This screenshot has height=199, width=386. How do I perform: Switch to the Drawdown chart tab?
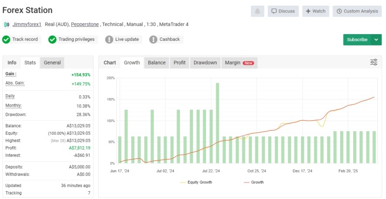pos(205,62)
